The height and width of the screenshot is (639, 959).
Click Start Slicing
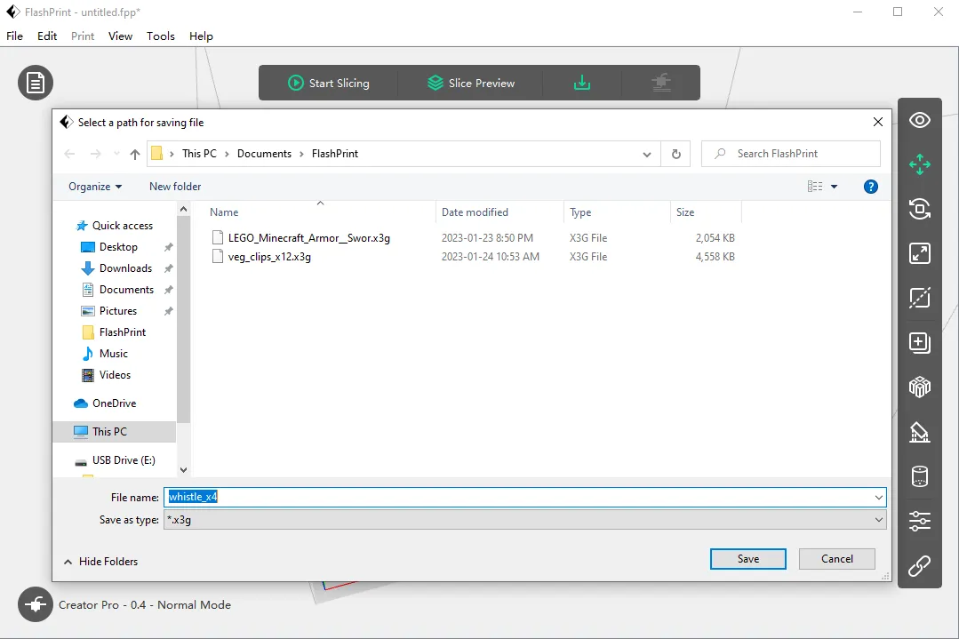tap(329, 83)
